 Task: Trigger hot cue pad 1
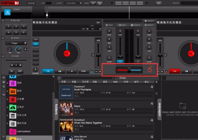click(x=8, y=26)
